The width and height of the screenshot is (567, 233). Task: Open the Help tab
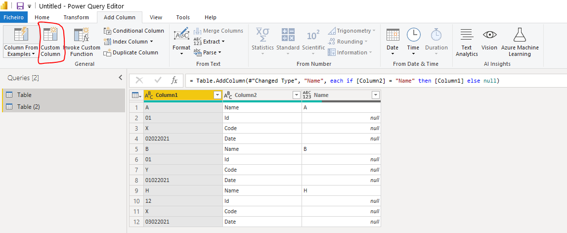[211, 17]
